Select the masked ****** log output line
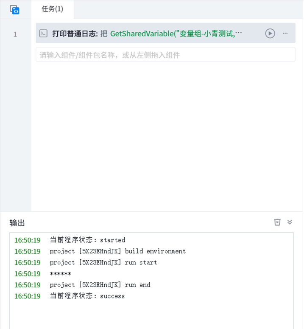 tap(60, 274)
